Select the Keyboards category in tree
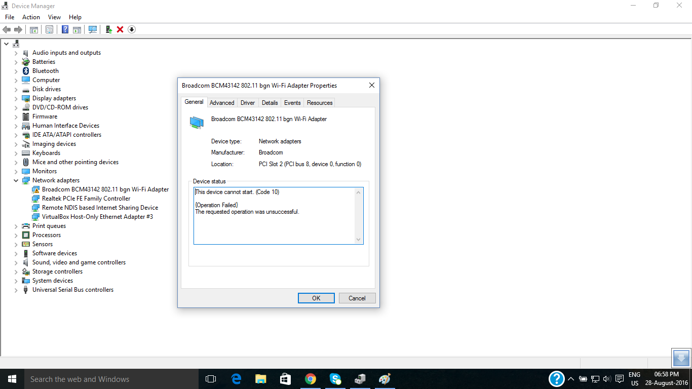 (x=46, y=153)
